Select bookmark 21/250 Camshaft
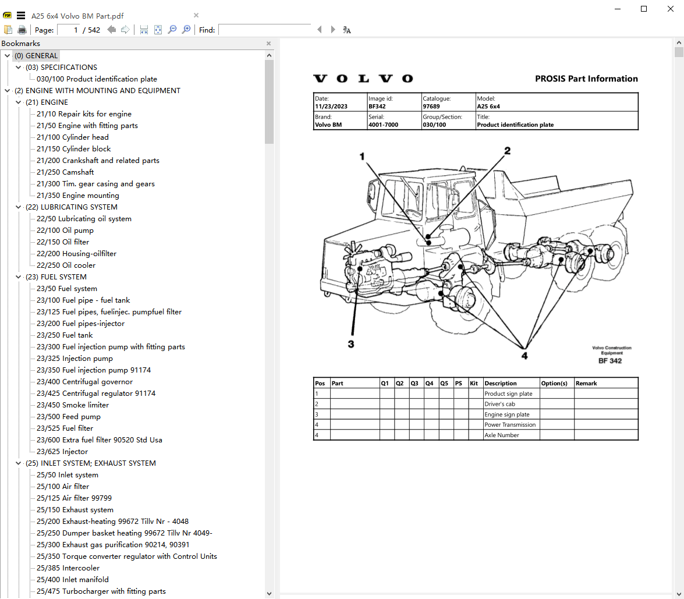 [65, 172]
